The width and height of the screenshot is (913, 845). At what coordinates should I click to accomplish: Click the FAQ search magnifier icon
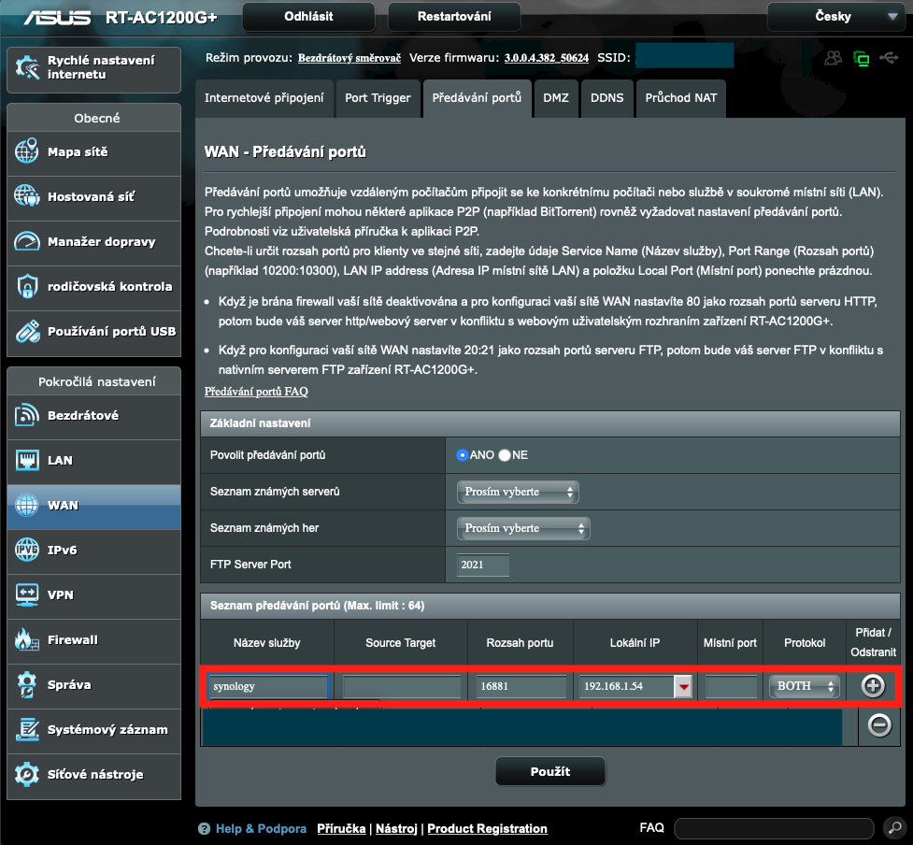[x=893, y=828]
